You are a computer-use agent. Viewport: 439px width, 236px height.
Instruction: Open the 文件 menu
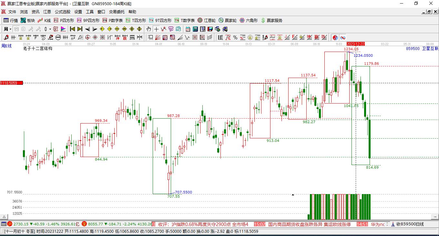pyautogui.click(x=12, y=12)
